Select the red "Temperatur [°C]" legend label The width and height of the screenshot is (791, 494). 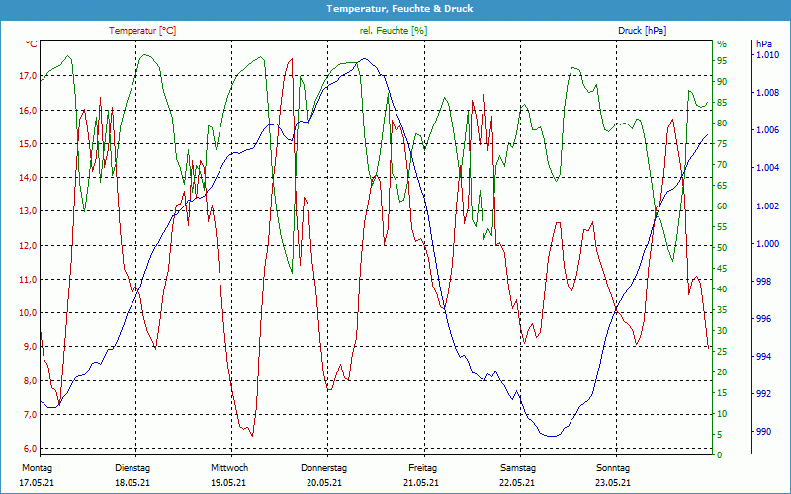coord(142,31)
